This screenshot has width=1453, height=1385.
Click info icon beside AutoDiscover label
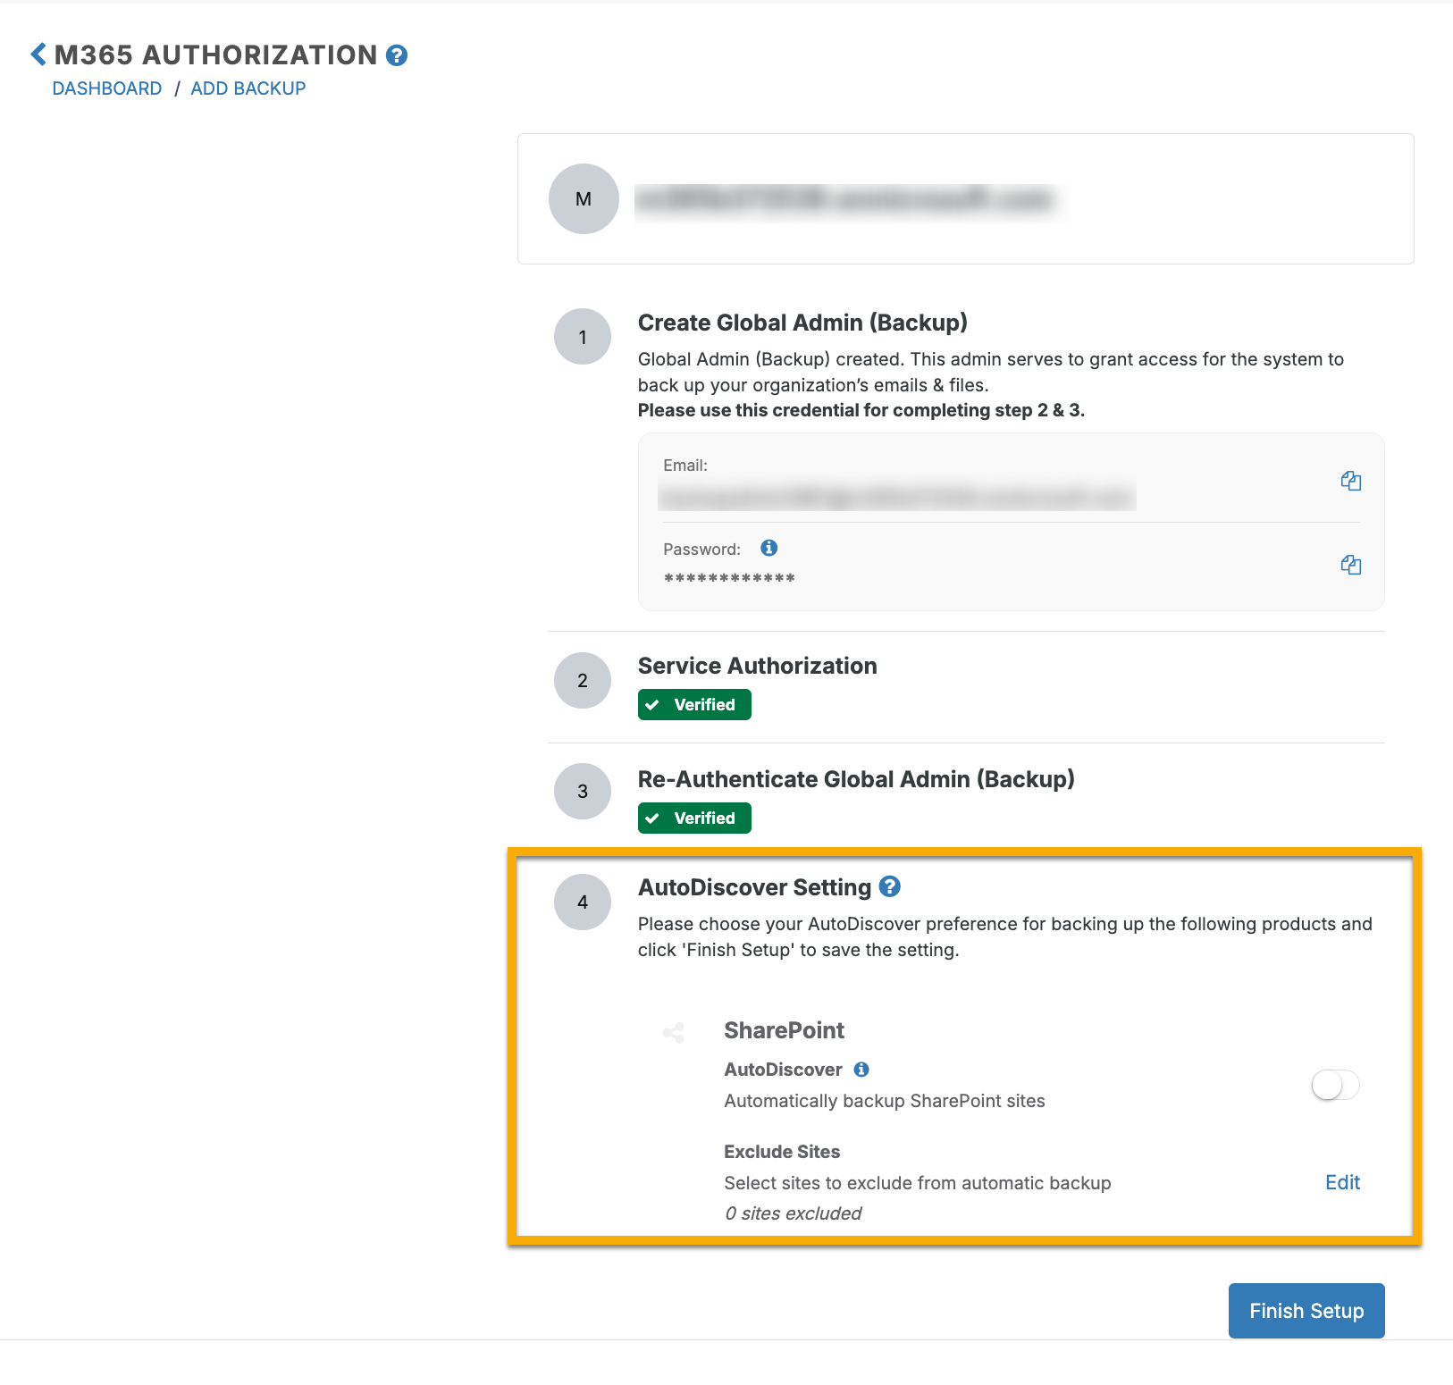pyautogui.click(x=861, y=1070)
